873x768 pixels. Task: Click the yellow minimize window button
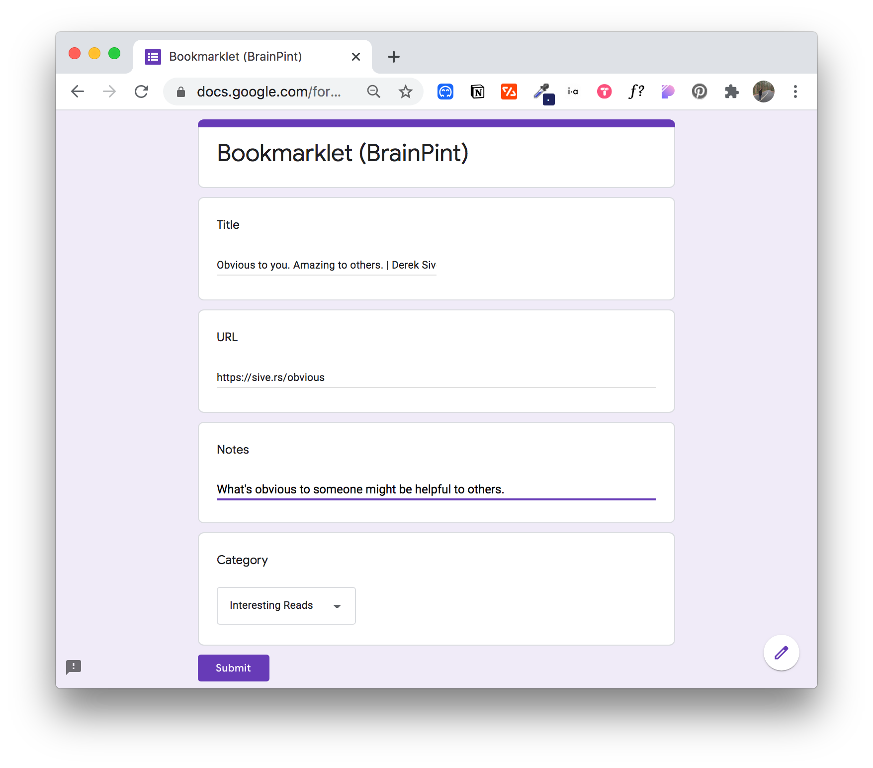[x=94, y=53]
